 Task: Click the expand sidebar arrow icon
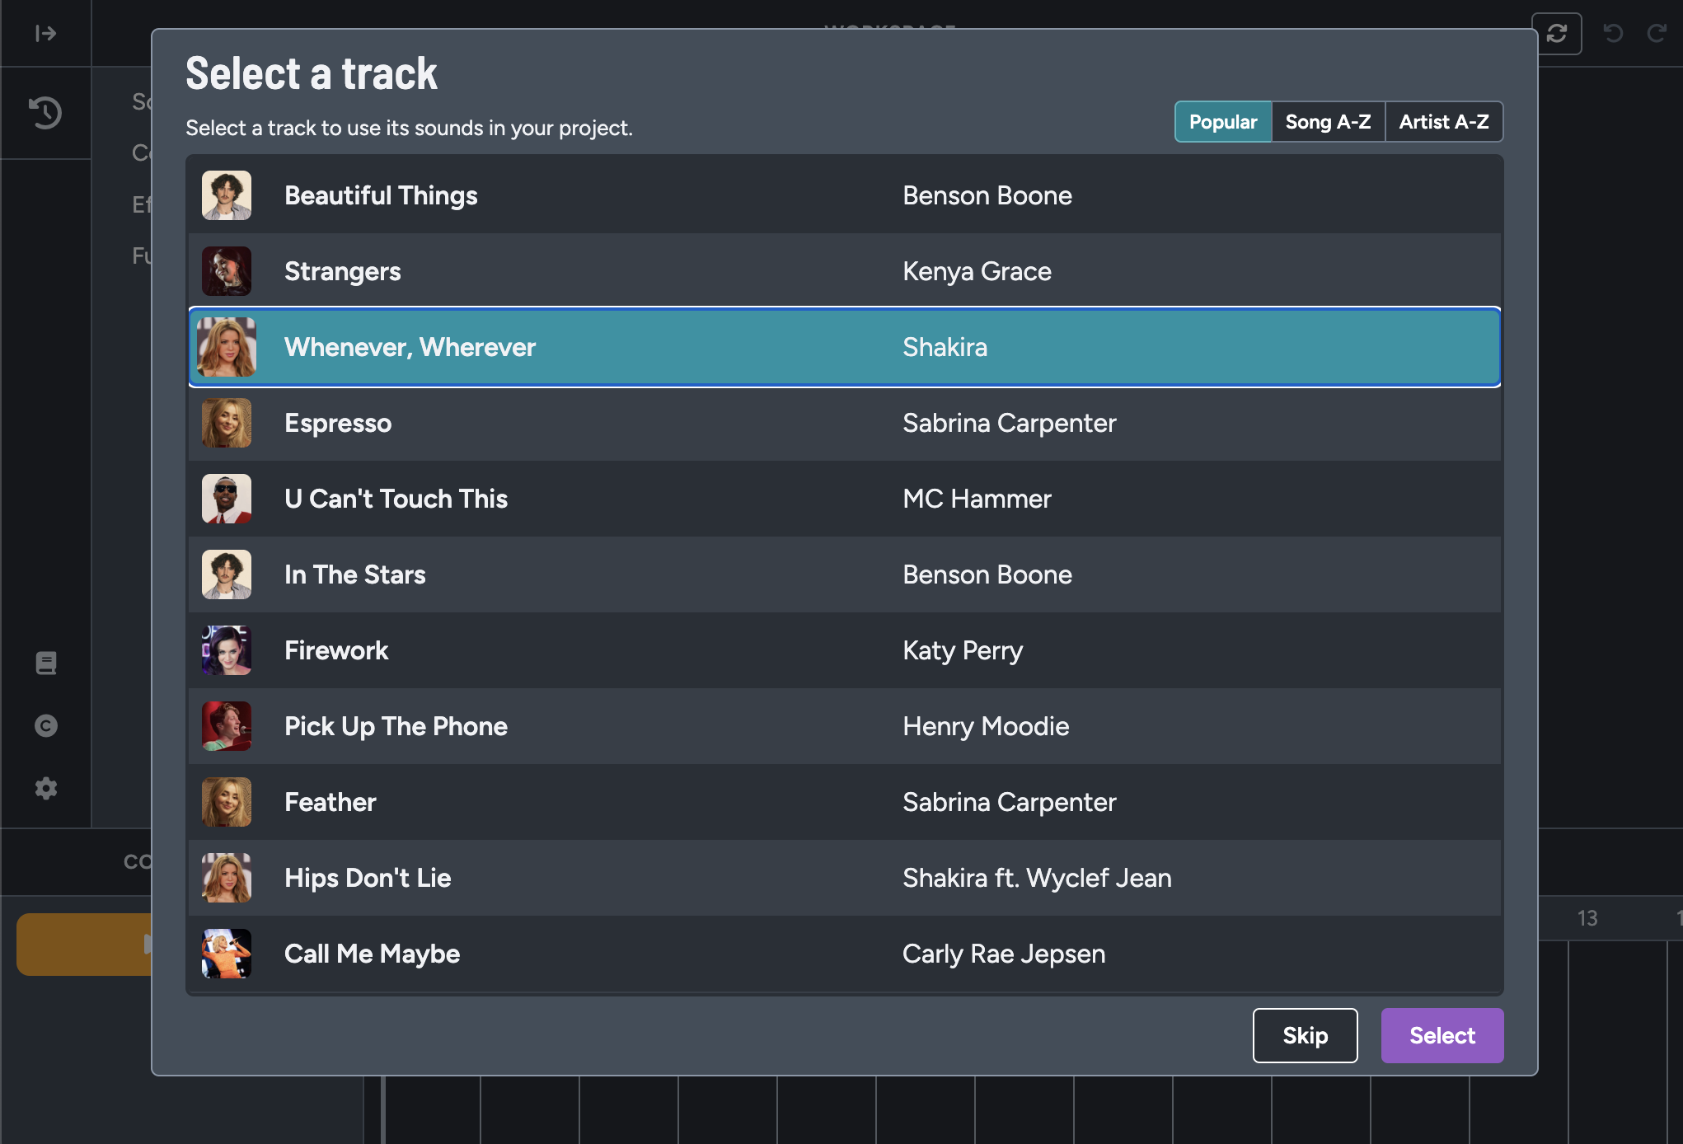click(45, 33)
